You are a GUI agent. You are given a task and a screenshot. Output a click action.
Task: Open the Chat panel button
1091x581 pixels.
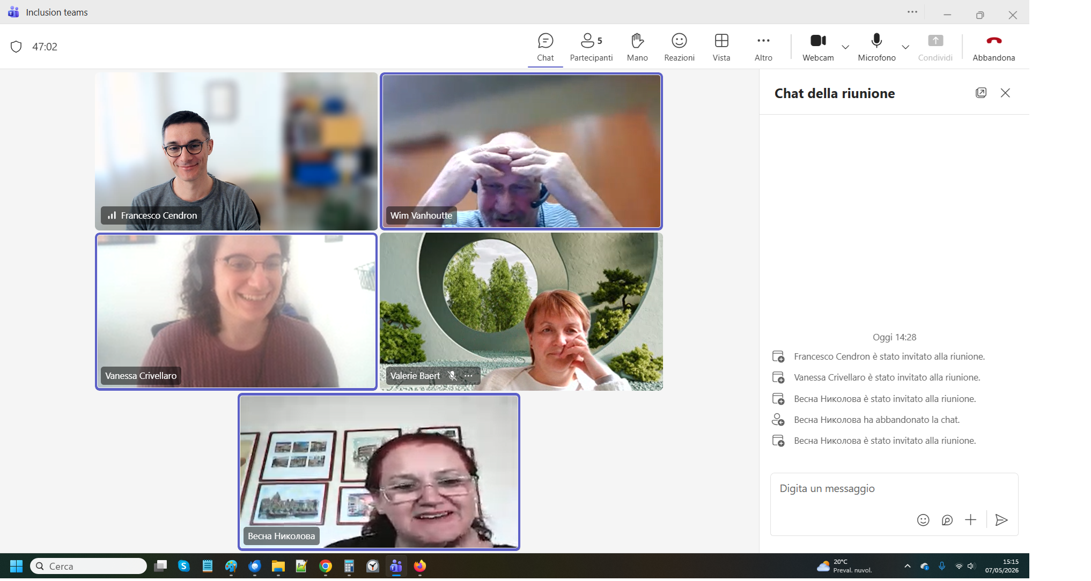(x=545, y=47)
